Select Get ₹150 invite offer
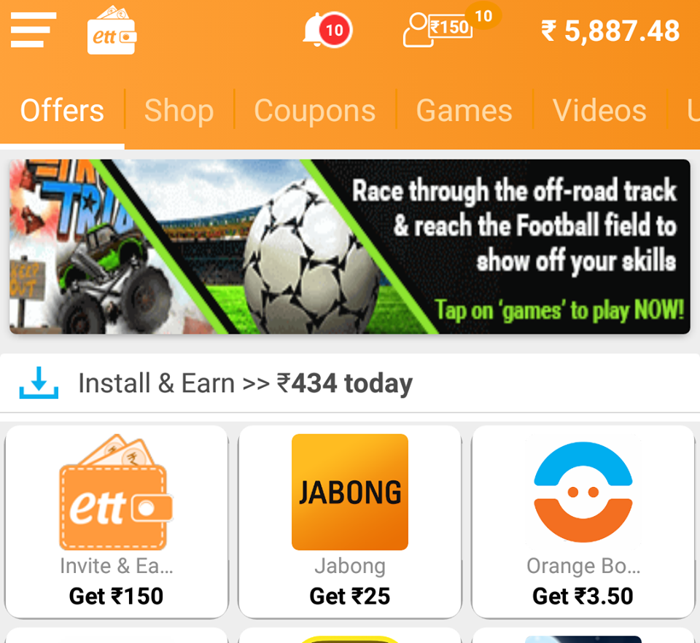Screen dimensions: 700x643 coord(116,596)
